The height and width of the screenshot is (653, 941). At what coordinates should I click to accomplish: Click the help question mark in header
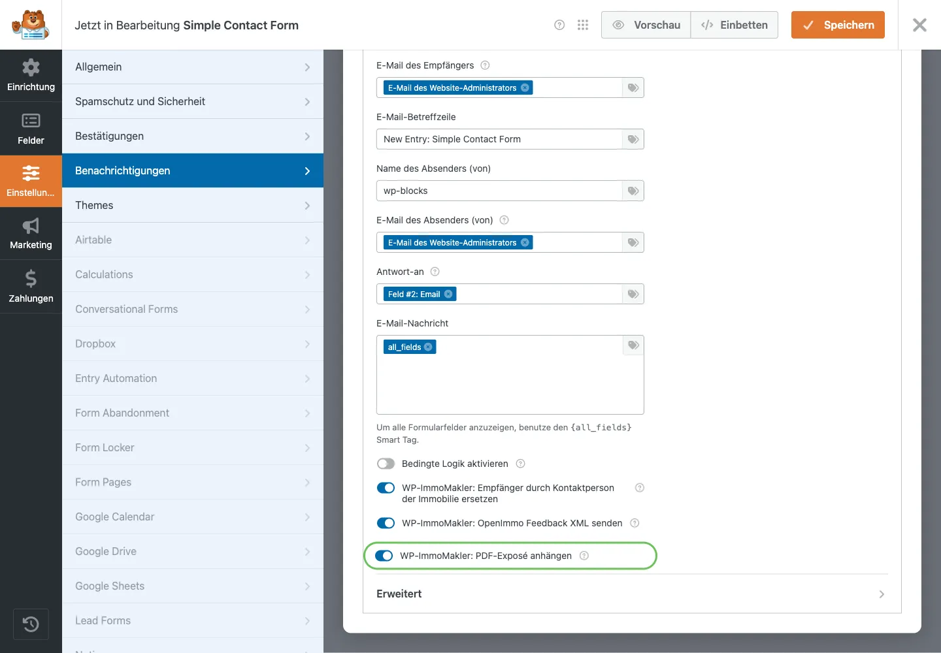[x=559, y=25]
